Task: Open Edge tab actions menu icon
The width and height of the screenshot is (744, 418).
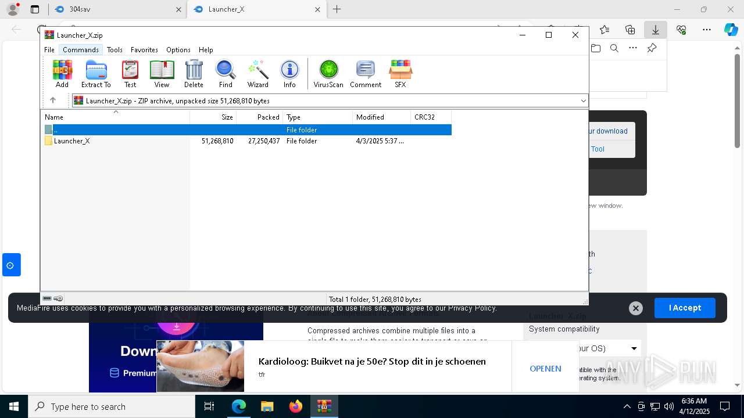Action: pyautogui.click(x=35, y=9)
